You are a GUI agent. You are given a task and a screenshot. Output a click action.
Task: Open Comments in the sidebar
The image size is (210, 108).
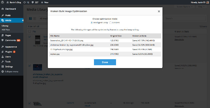pos(10,40)
